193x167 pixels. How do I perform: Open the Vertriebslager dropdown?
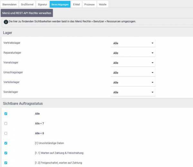133,43
